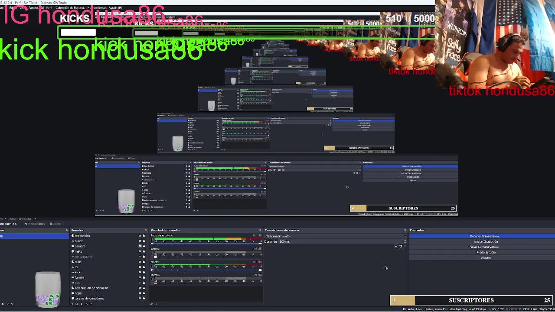This screenshot has width=555, height=312.
Task: Mute the Audio del escritorio speaker icon
Action: [152, 244]
